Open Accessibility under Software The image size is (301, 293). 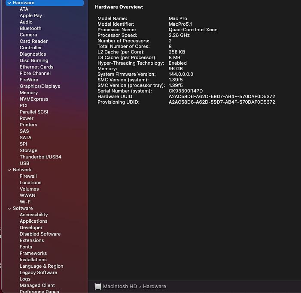(x=34, y=215)
